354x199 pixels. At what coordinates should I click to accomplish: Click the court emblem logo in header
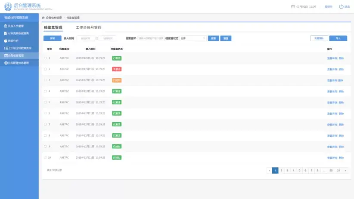(x=8, y=6)
